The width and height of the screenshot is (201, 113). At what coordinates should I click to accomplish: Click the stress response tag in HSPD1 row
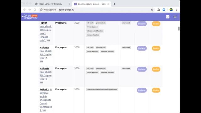(x=92, y=27)
